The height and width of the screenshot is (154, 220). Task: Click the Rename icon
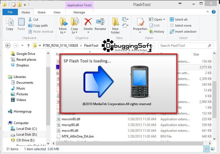100,22
